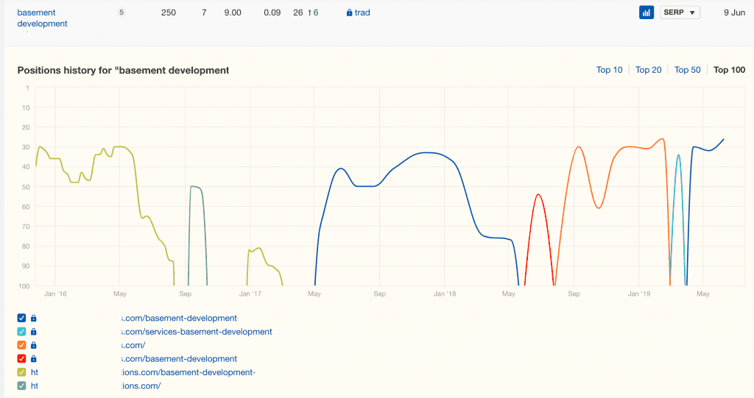Screen dimensions: 754x398
Task: Toggle the yellow-green series checkbox
Action: (21, 372)
